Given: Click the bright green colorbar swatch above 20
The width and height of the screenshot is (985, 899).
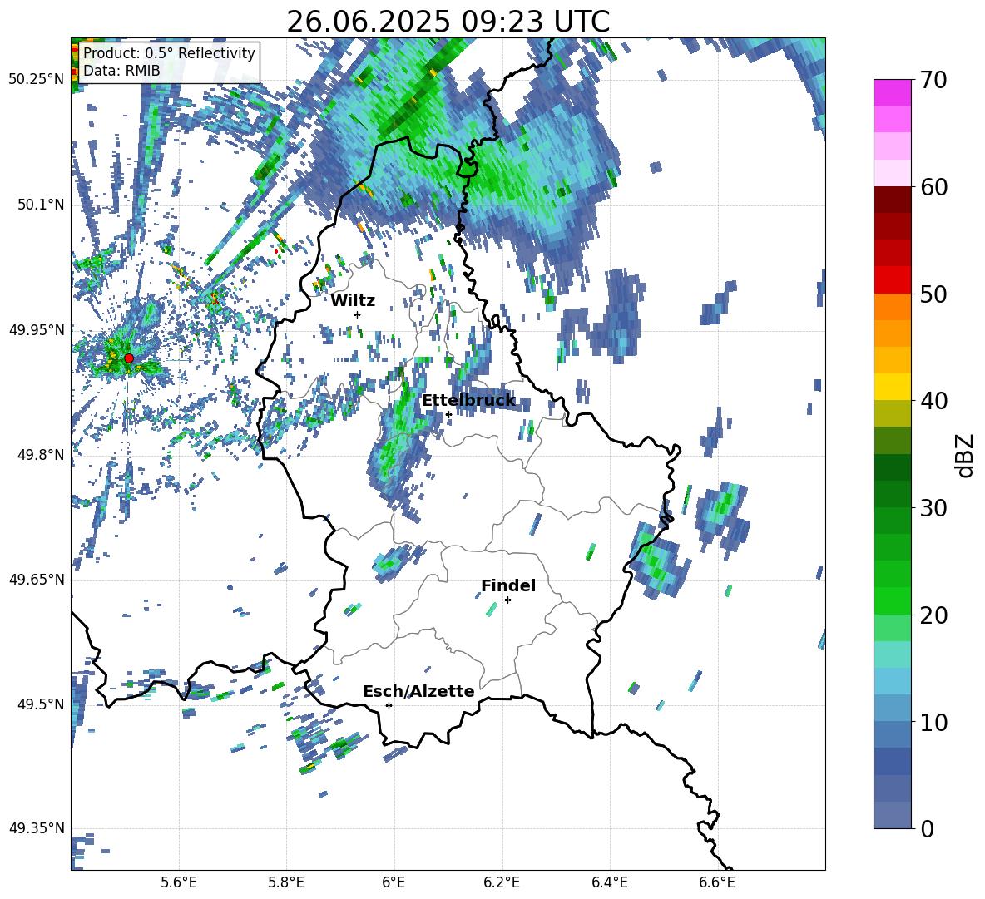Looking at the screenshot, I should [892, 600].
